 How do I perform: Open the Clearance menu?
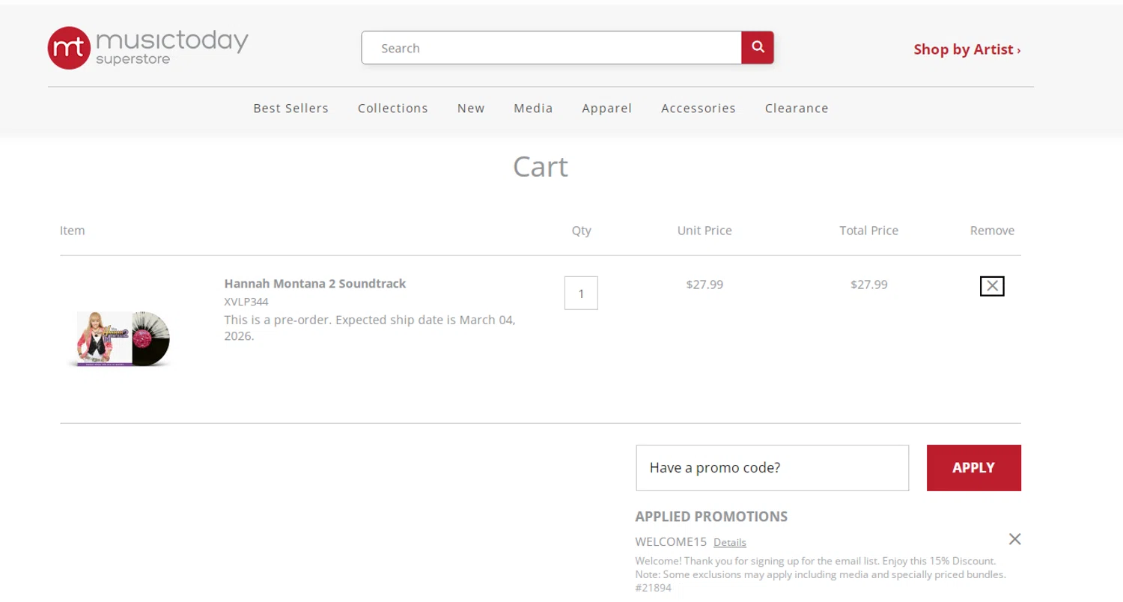click(797, 109)
